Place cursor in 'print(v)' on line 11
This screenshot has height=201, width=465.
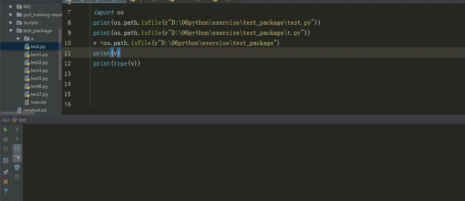[107, 53]
